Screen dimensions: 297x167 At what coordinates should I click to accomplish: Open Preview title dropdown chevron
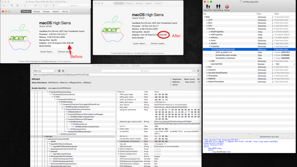pos(67,2)
